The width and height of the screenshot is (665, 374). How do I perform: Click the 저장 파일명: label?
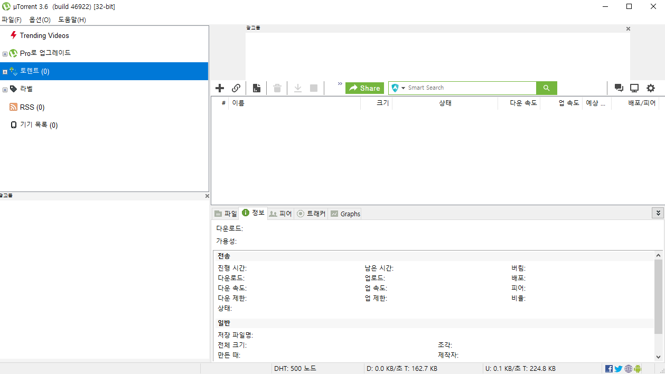point(235,335)
